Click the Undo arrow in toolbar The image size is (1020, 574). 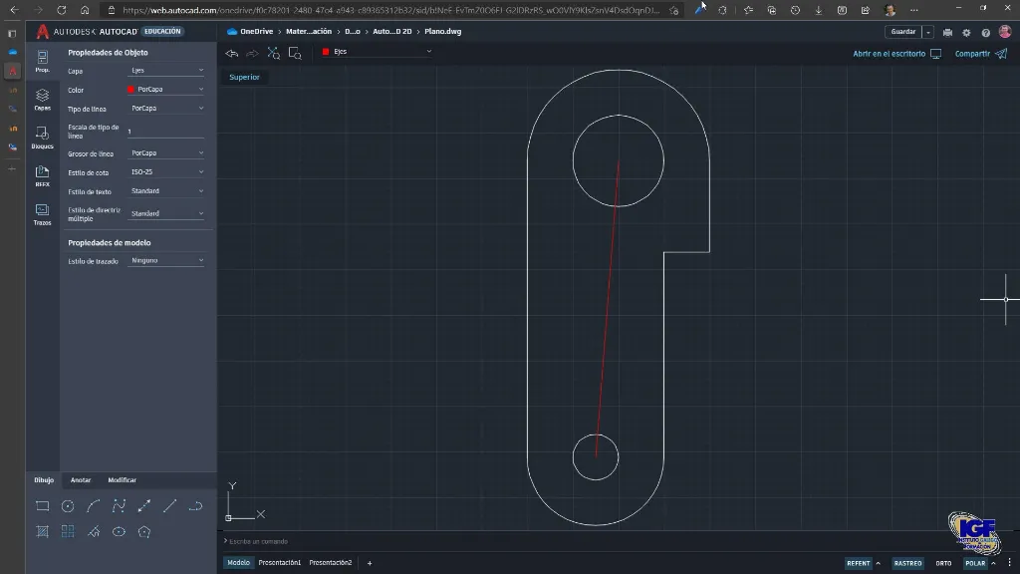pos(231,54)
